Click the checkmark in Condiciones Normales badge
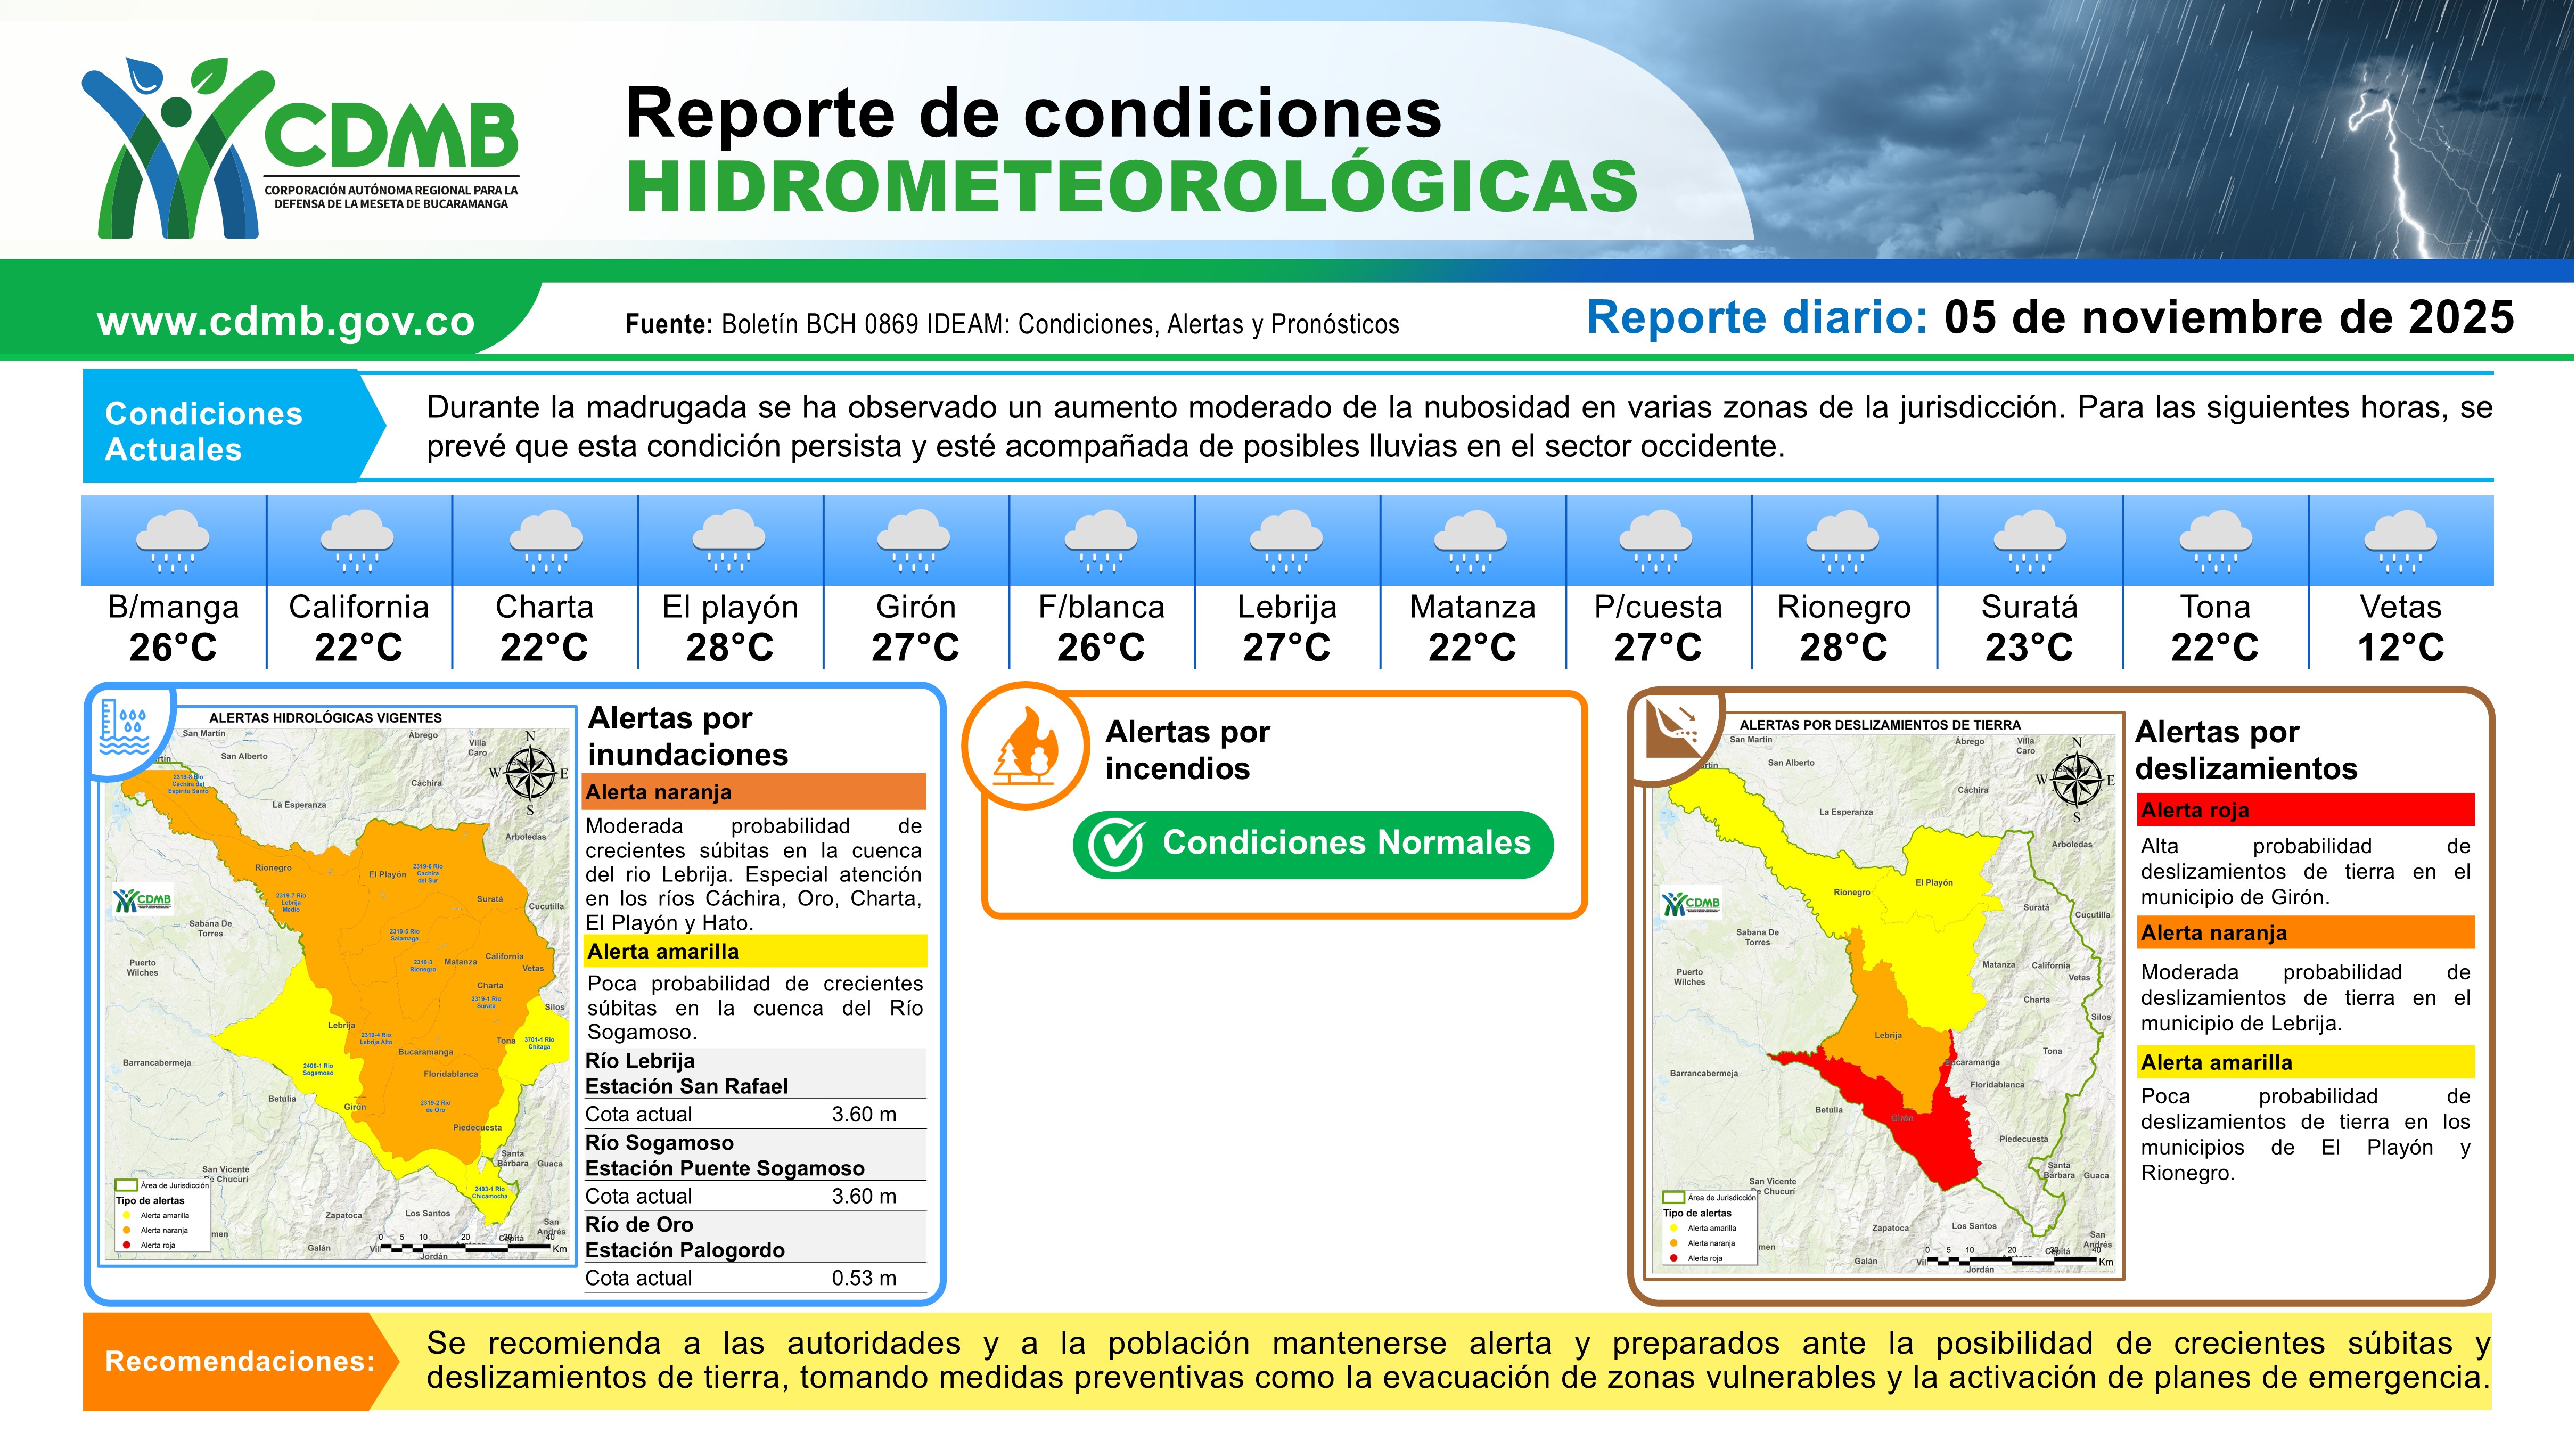The image size is (2576, 1449). coord(1115,845)
